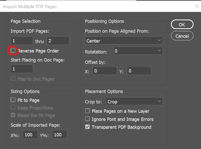Open the Crop to dropdown

coord(134,102)
